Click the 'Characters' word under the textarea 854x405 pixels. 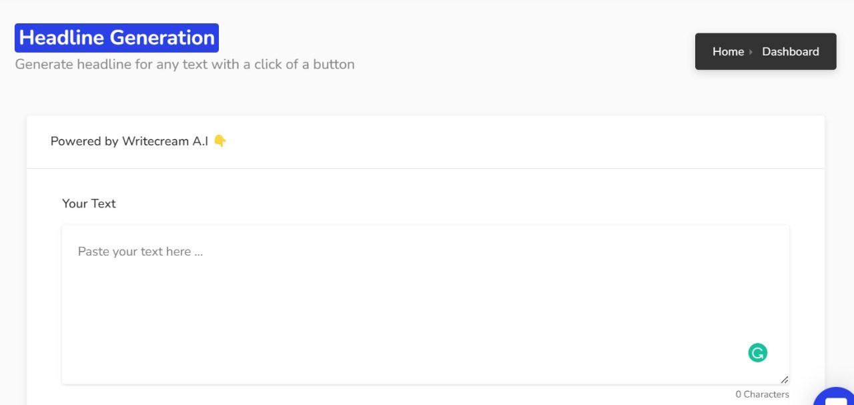[x=767, y=394]
